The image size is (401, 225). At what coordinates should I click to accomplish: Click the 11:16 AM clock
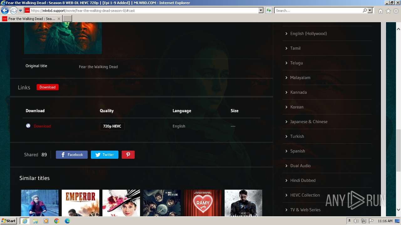click(385, 221)
